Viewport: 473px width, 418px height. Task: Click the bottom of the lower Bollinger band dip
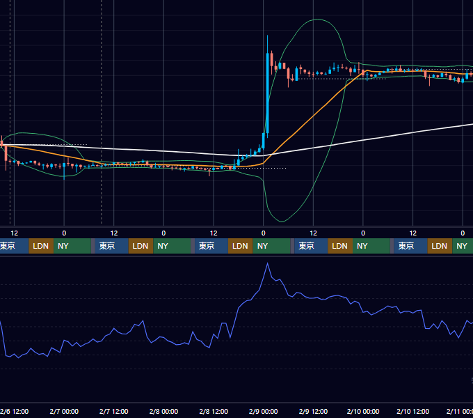click(282, 222)
